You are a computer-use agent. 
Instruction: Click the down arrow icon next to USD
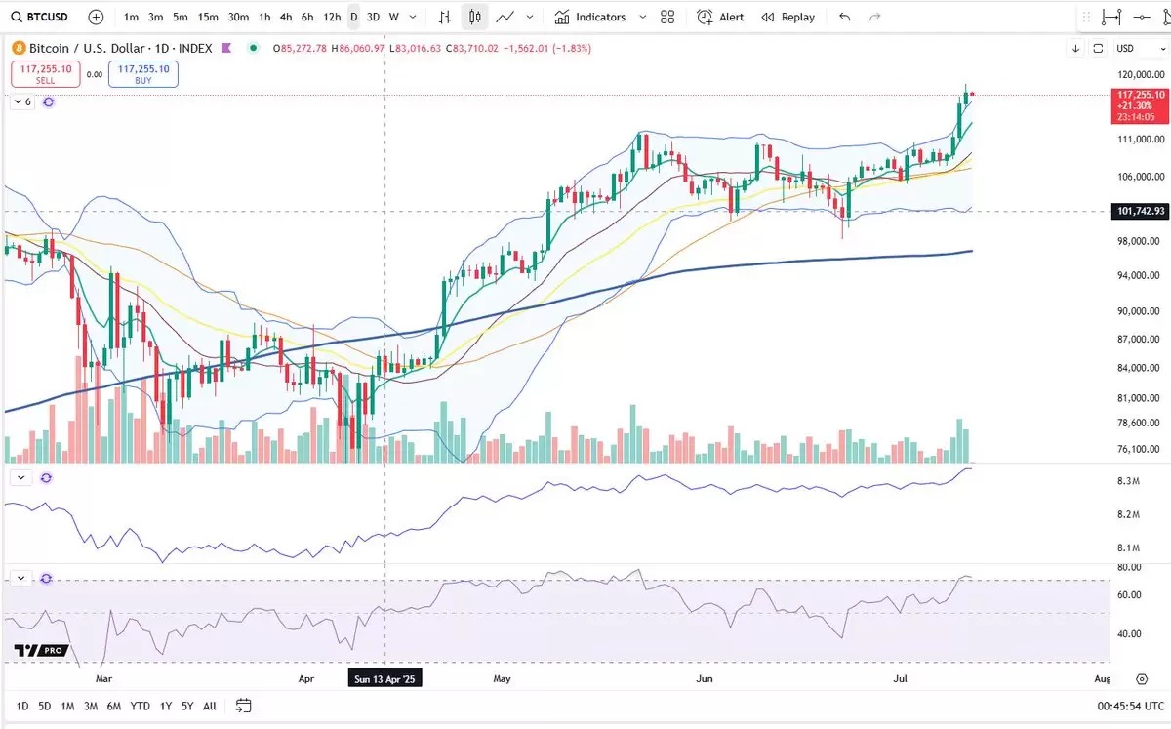pyautogui.click(x=1076, y=48)
